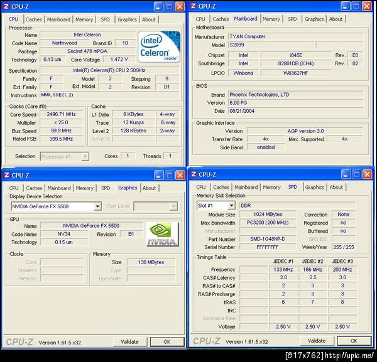Open About tab in the CPU window
The image size is (377, 362).
point(148,19)
